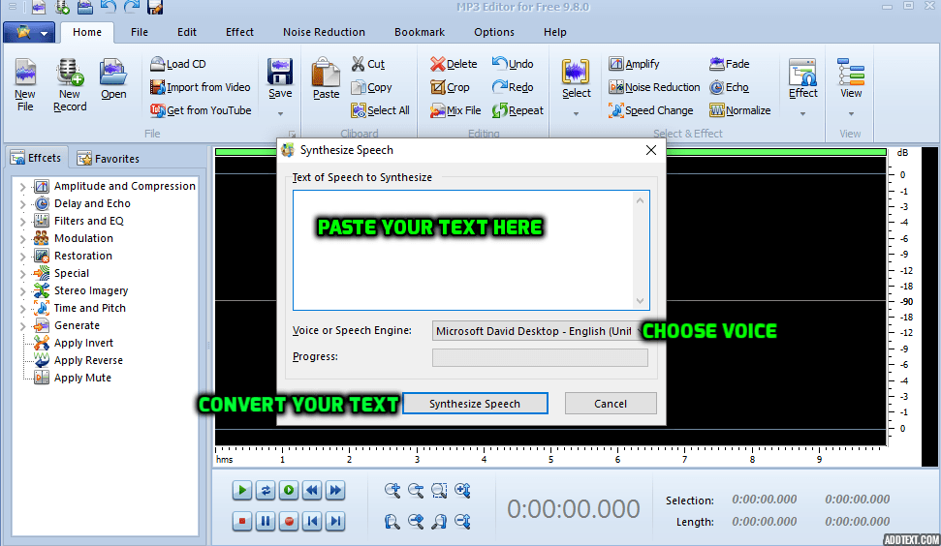
Task: Apply the Echo effect
Action: (x=729, y=87)
